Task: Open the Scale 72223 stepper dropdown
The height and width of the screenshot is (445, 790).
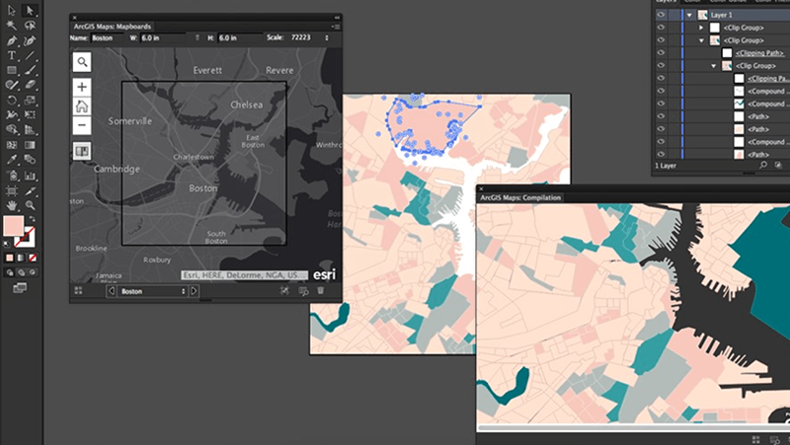Action: 327,37
